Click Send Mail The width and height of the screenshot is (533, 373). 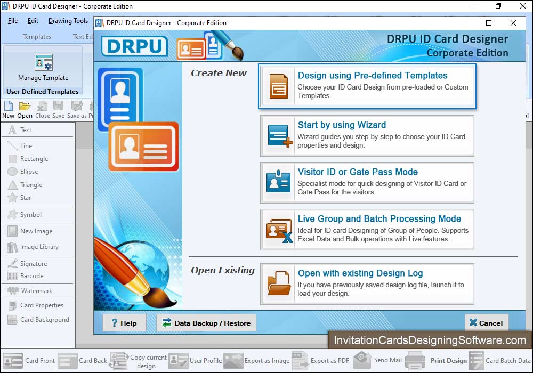(x=378, y=360)
